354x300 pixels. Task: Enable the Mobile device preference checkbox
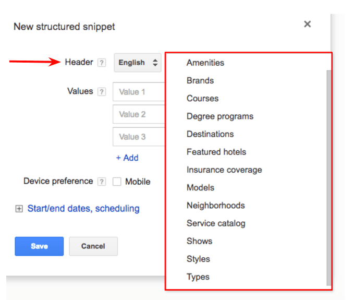(117, 182)
